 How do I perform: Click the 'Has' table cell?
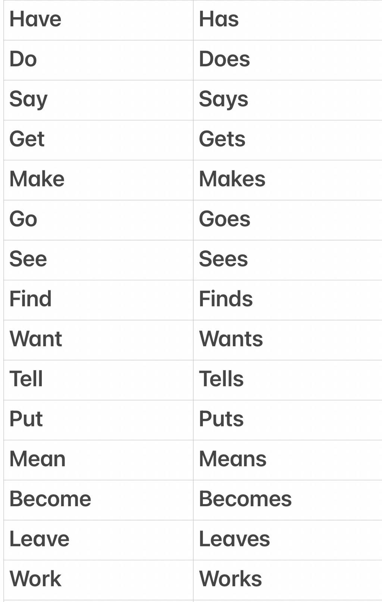click(x=288, y=20)
